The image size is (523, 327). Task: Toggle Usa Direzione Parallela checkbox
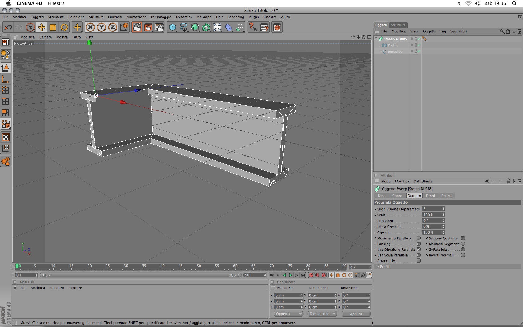[418, 249]
